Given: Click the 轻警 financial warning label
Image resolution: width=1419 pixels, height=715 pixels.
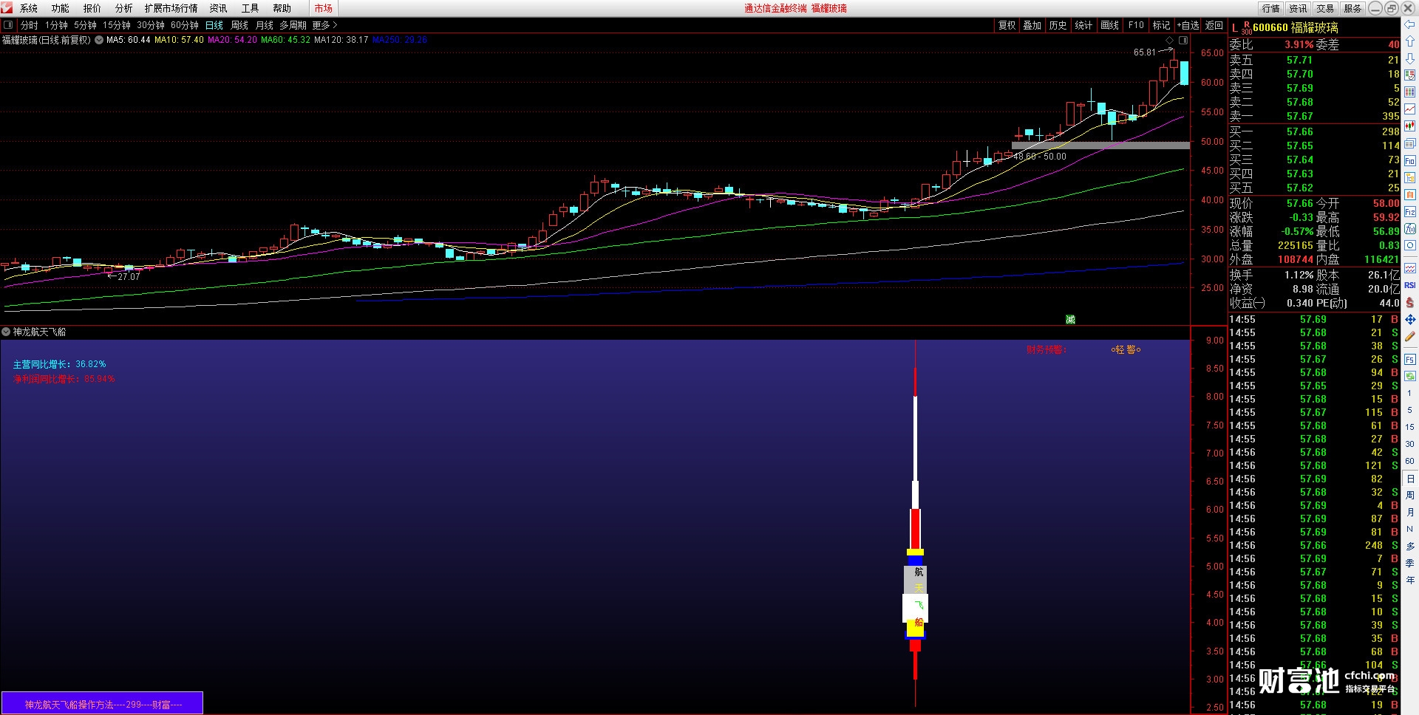Looking at the screenshot, I should tap(1126, 349).
